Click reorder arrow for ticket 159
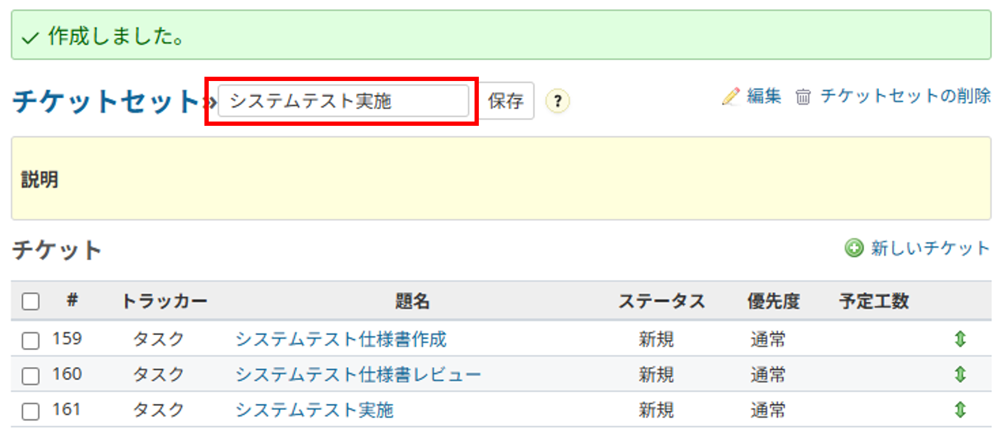The height and width of the screenshot is (445, 1008). pos(960,339)
